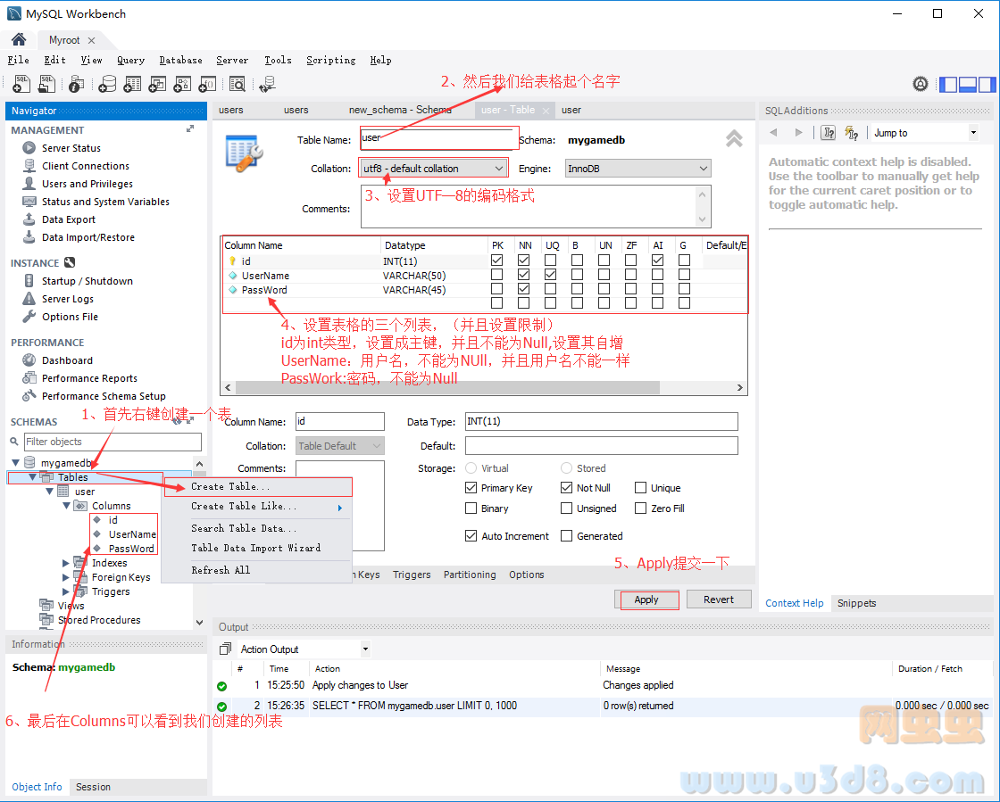This screenshot has width=1000, height=802.
Task: Open the Partitioning tab
Action: [x=470, y=575]
